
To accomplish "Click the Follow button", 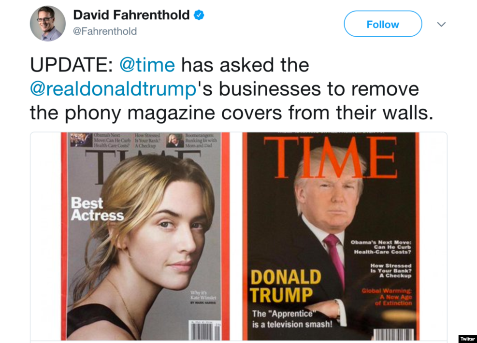I will 383,24.
